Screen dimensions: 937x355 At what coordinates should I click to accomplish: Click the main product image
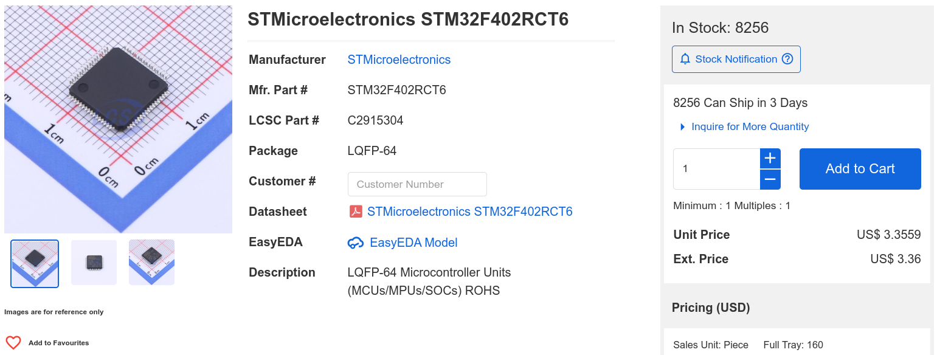118,119
